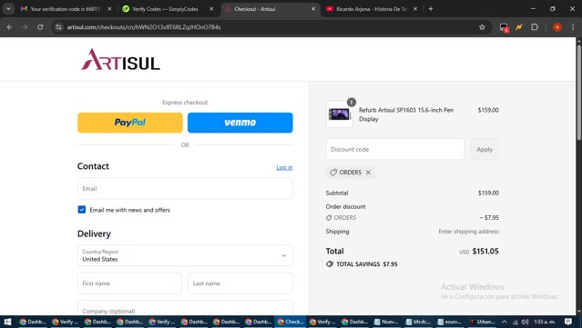Open the tab search dropdown arrow
Screen dimensions: 582x328
click(x=8, y=8)
